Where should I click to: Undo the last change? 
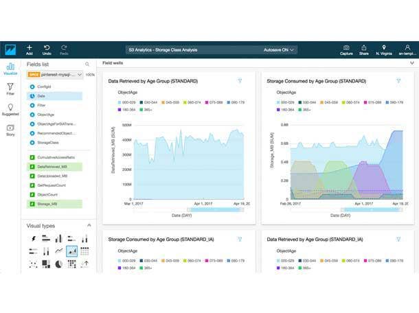47,49
